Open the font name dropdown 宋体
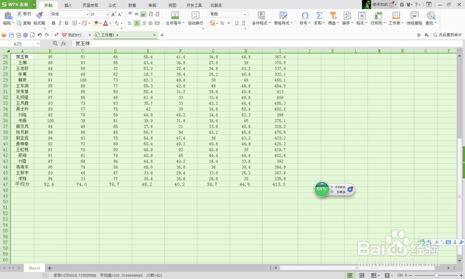The height and width of the screenshot is (279, 465). [87, 14]
